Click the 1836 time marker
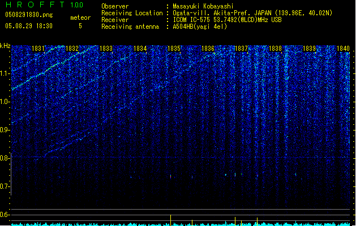Image resolution: width=356 pixels, height=226 pixels. pos(208,49)
